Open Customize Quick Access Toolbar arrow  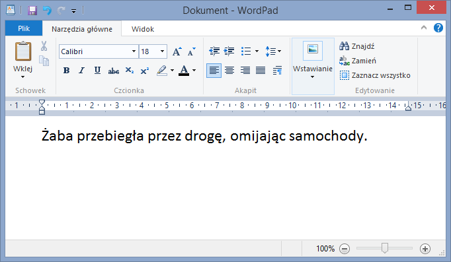(x=74, y=11)
